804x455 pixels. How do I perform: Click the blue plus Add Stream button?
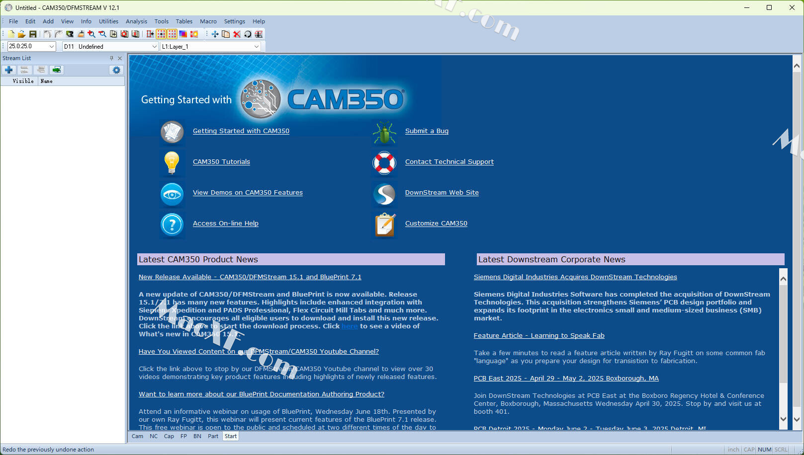pos(9,70)
